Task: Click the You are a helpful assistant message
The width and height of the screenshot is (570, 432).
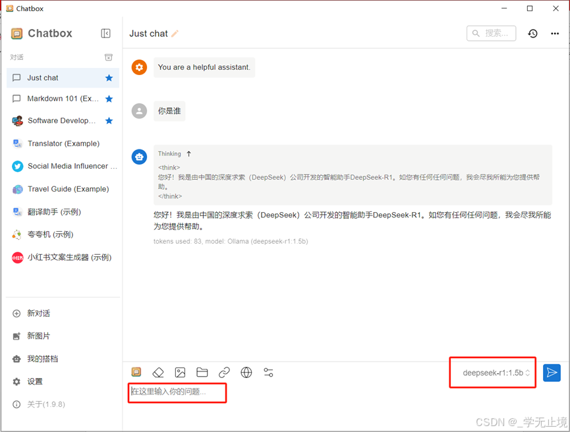Action: click(x=204, y=67)
